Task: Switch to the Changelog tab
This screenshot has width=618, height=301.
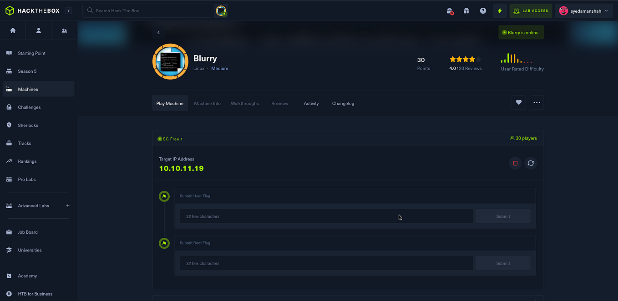Action: [x=343, y=103]
